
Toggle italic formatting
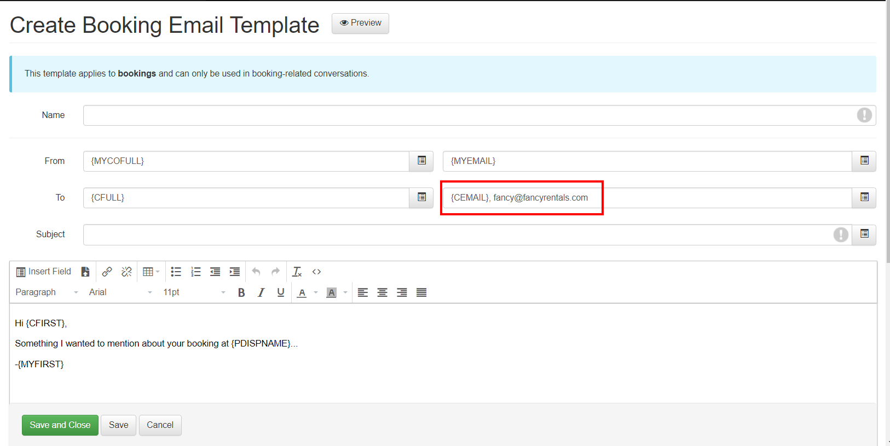click(x=261, y=292)
